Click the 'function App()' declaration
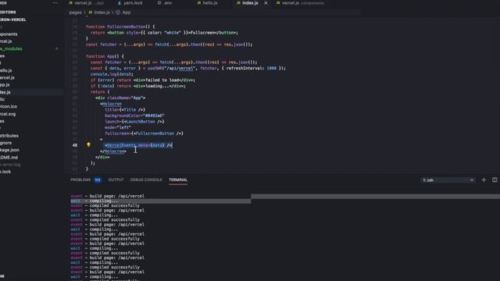Image resolution: width=500 pixels, height=281 pixels. (x=105, y=56)
